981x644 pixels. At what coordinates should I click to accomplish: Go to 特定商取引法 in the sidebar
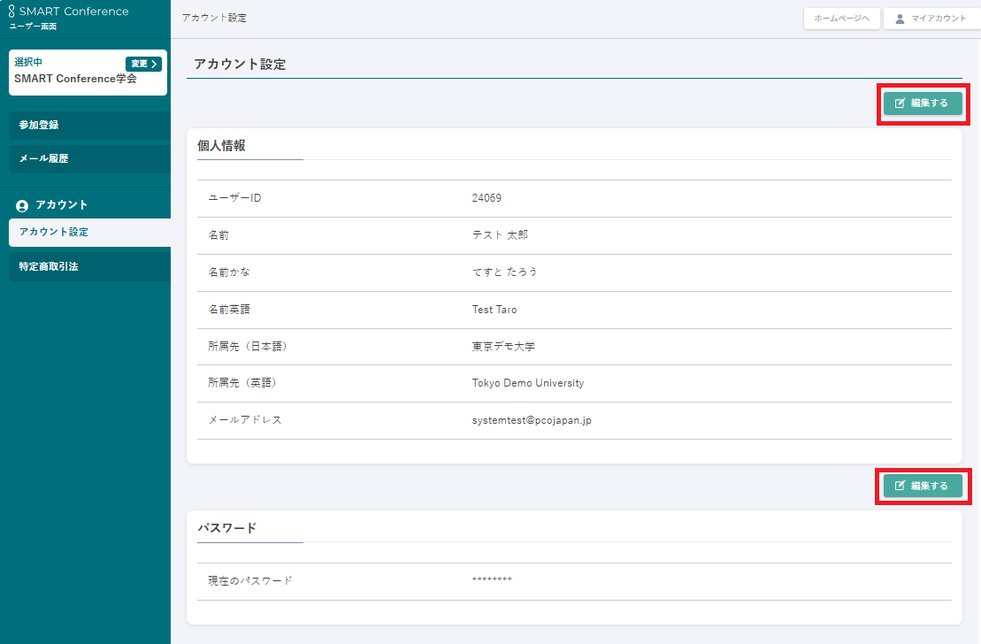88,266
